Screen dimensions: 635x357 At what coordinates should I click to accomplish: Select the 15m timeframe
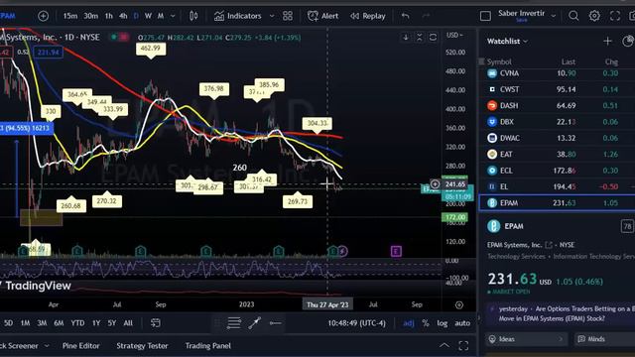tap(70, 16)
